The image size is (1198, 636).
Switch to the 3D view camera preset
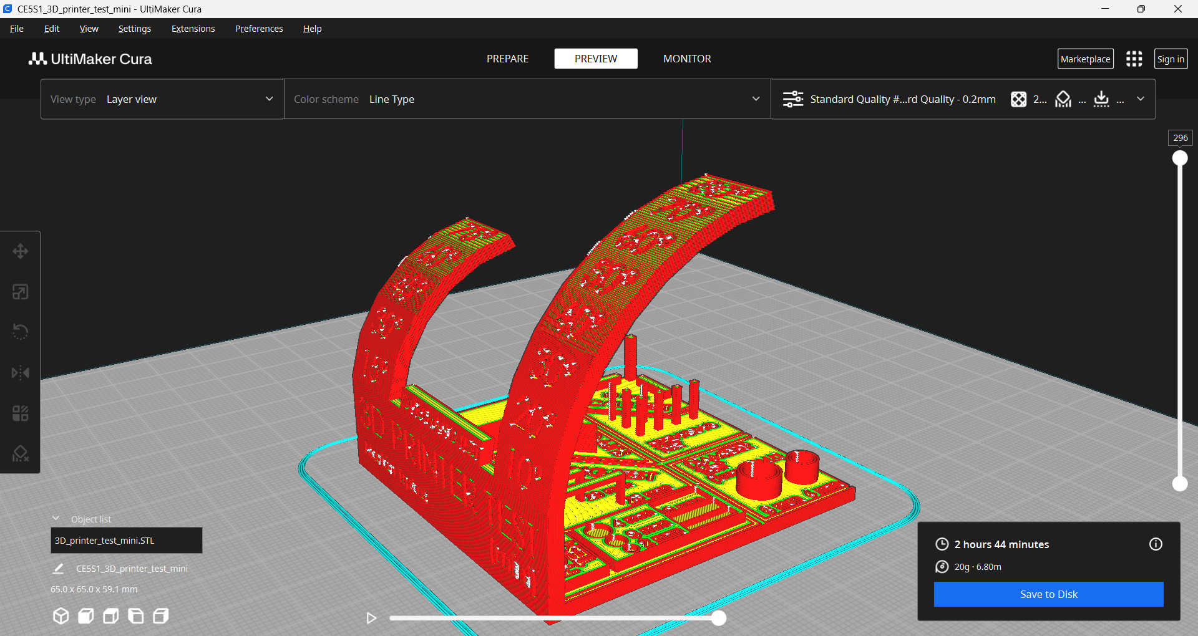tap(61, 616)
